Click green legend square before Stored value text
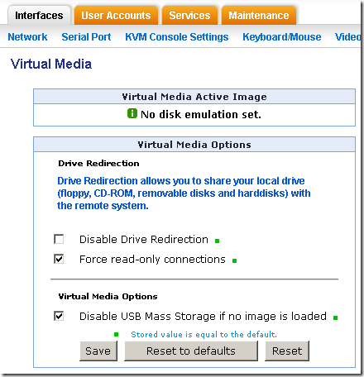The height and width of the screenshot is (377, 364). tap(117, 335)
